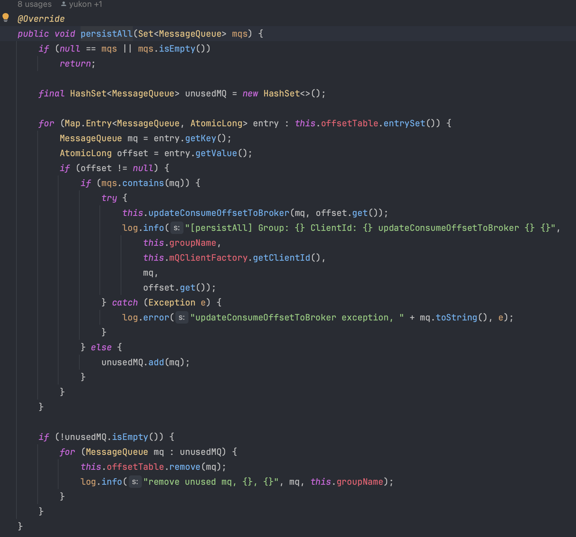Click the "s:" hint in the log.error call

[182, 317]
